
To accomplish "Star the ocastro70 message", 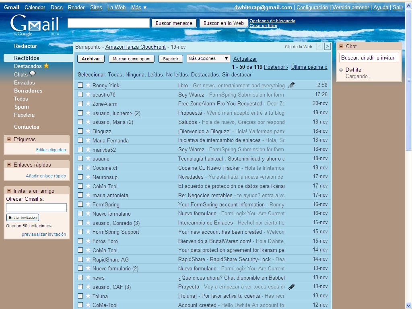I will (x=88, y=94).
